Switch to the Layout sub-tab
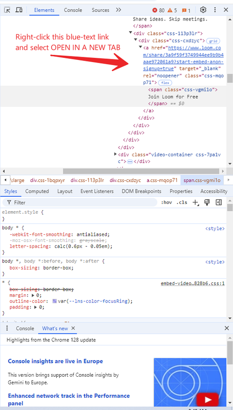233x410 pixels. point(64,191)
